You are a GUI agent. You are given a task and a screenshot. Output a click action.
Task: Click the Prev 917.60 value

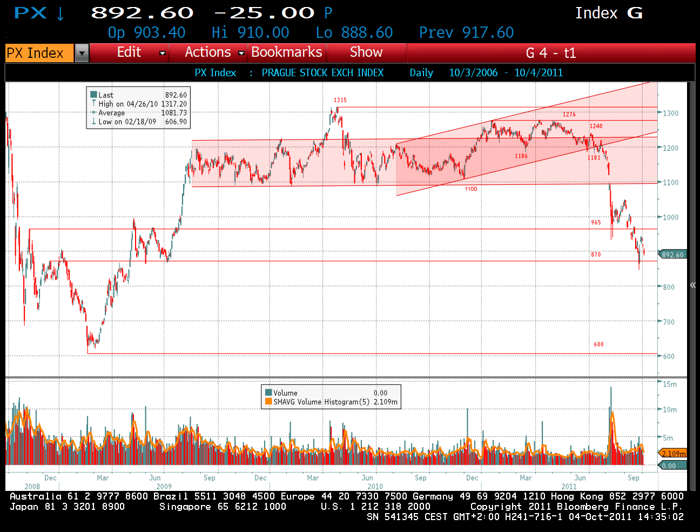coord(467,32)
